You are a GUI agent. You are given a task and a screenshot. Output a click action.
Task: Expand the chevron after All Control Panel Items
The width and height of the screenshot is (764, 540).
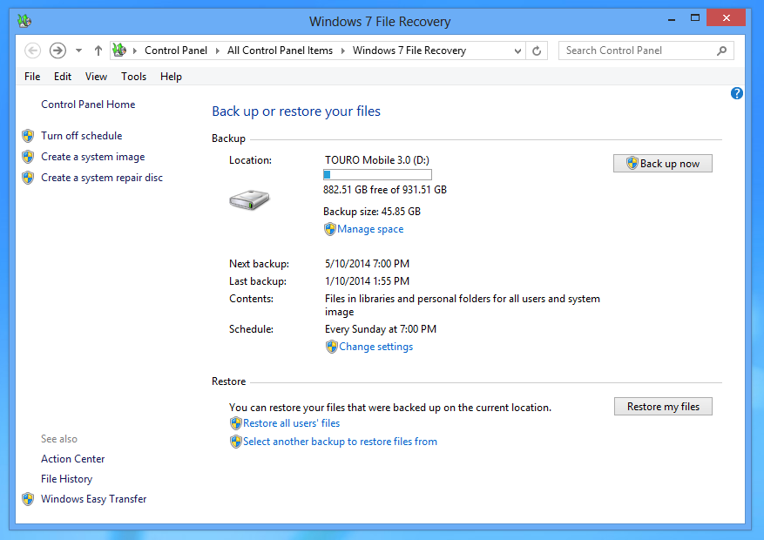coord(343,51)
